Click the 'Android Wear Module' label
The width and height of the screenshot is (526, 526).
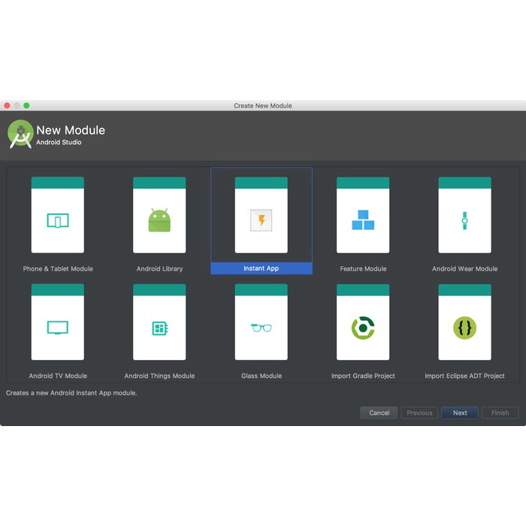pos(464,269)
